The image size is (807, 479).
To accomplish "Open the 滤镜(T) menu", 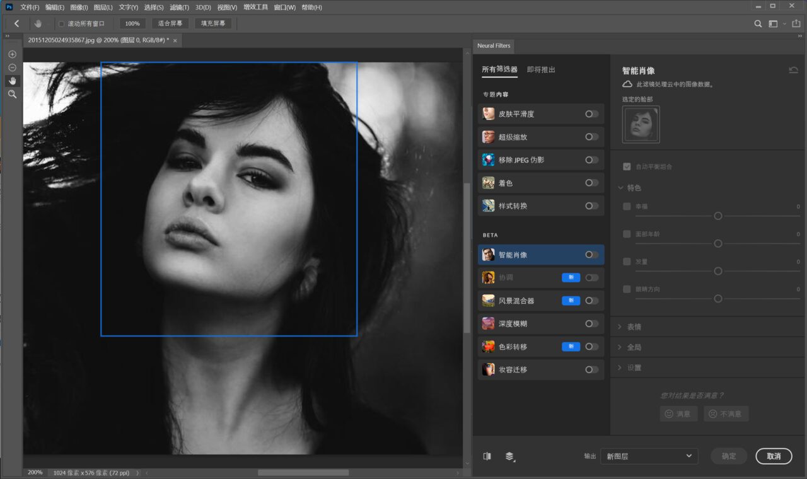I will [180, 8].
